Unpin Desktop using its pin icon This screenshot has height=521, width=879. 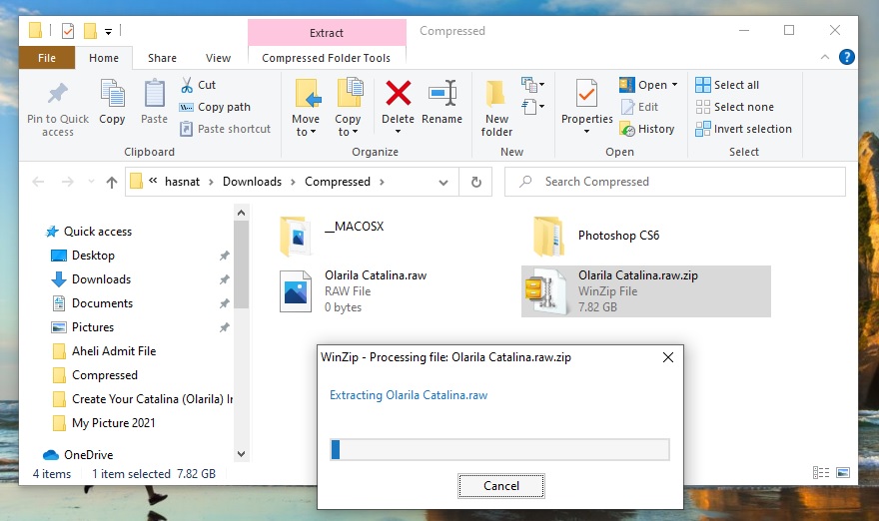click(224, 256)
